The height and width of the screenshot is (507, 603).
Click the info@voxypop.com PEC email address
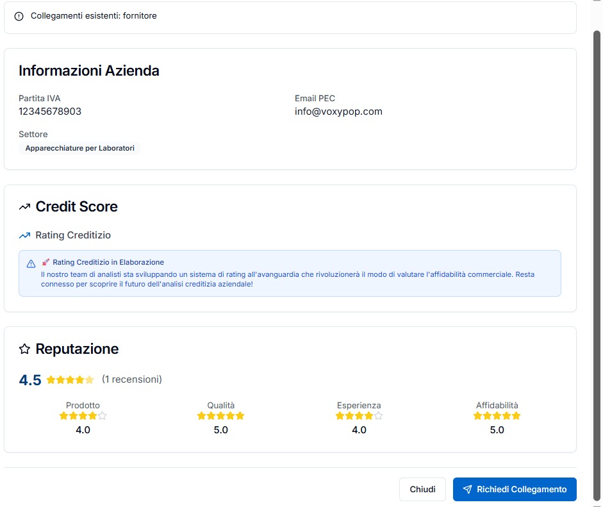point(338,112)
